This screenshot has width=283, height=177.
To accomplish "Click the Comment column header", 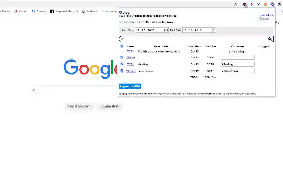I will coord(237,46).
